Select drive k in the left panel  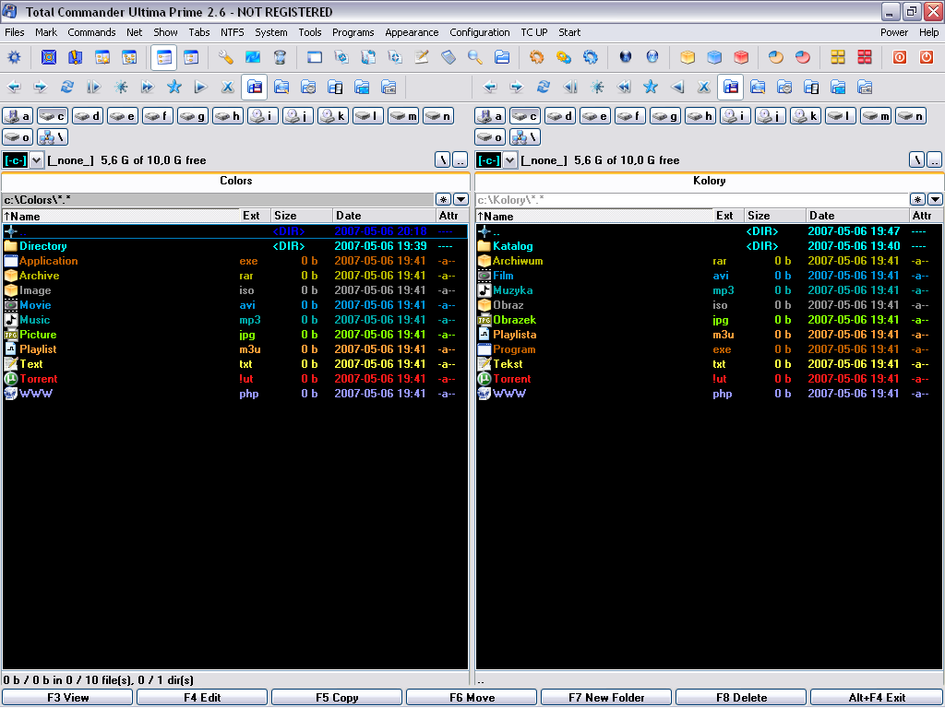click(332, 116)
